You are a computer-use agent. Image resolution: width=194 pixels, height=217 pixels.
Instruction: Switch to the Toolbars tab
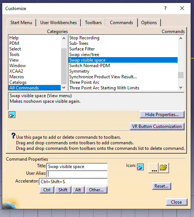pos(93,23)
